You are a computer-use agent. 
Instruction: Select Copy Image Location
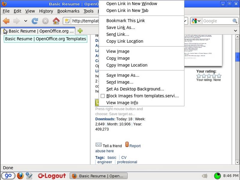pos(141,65)
